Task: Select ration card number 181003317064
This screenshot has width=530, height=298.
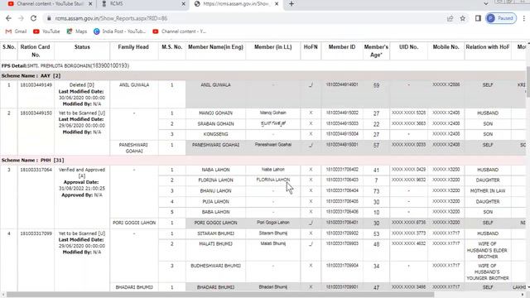Action: click(x=36, y=170)
